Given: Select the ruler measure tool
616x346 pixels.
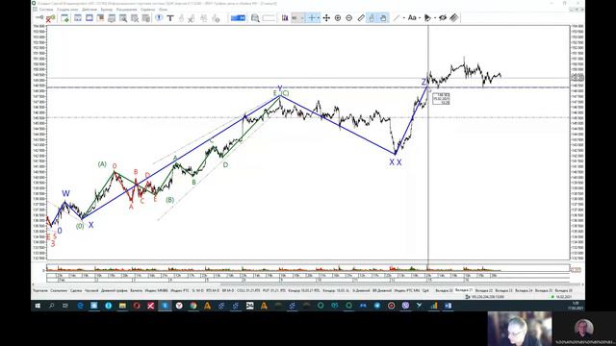Looking at the screenshot, I should (361, 18).
